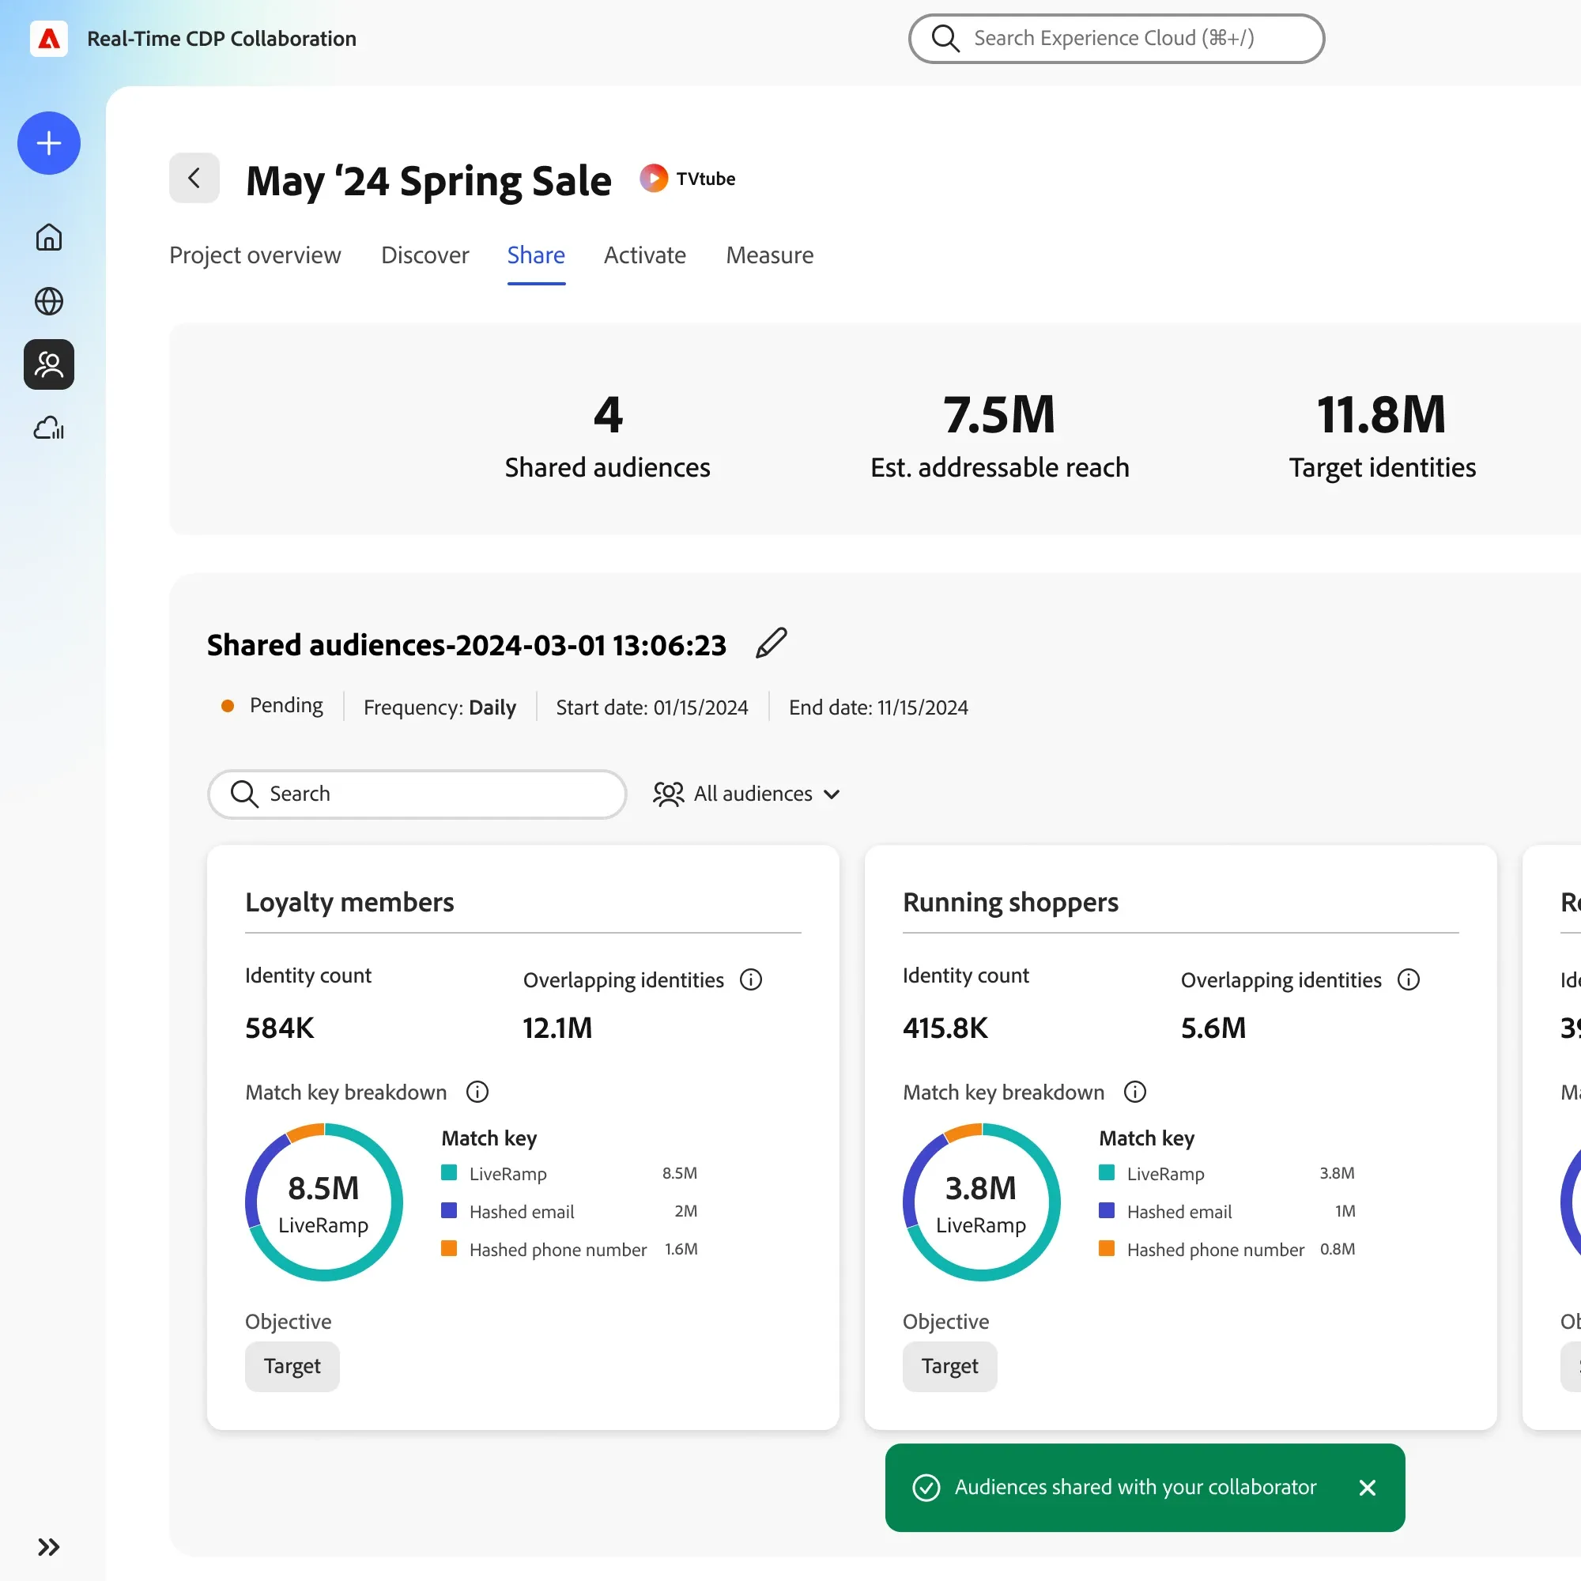1581x1581 pixels.
Task: Open the All audiences filter dropdown
Action: (746, 794)
